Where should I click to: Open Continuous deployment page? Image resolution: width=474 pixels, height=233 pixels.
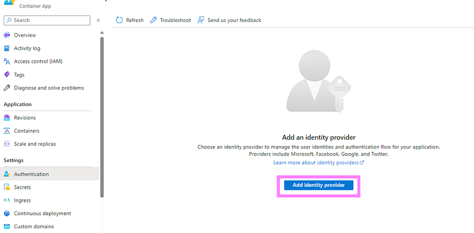(42, 213)
